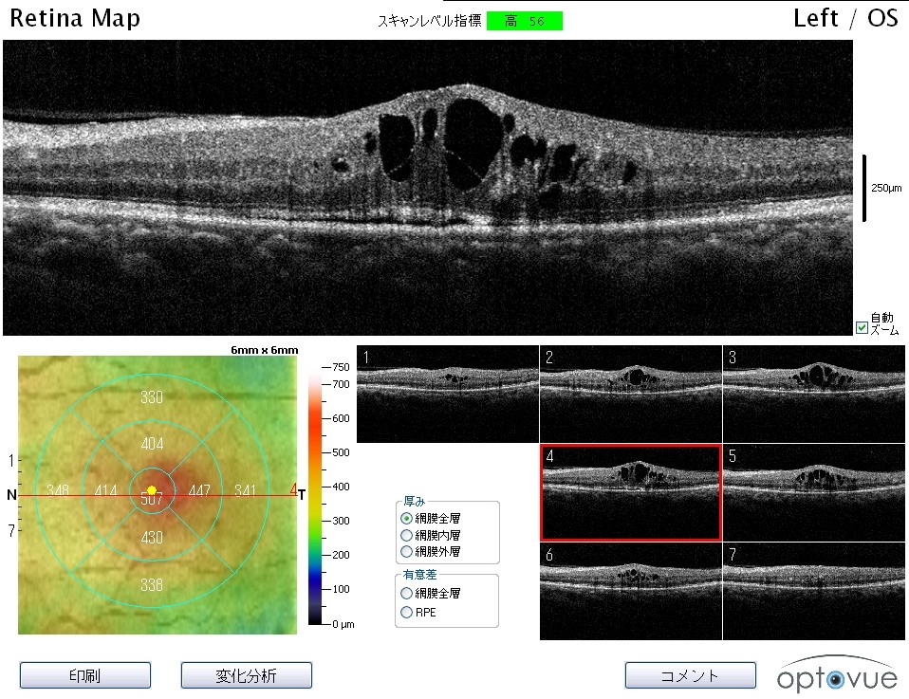The width and height of the screenshot is (909, 699).
Task: Click the コメント comment button
Action: pyautogui.click(x=690, y=675)
